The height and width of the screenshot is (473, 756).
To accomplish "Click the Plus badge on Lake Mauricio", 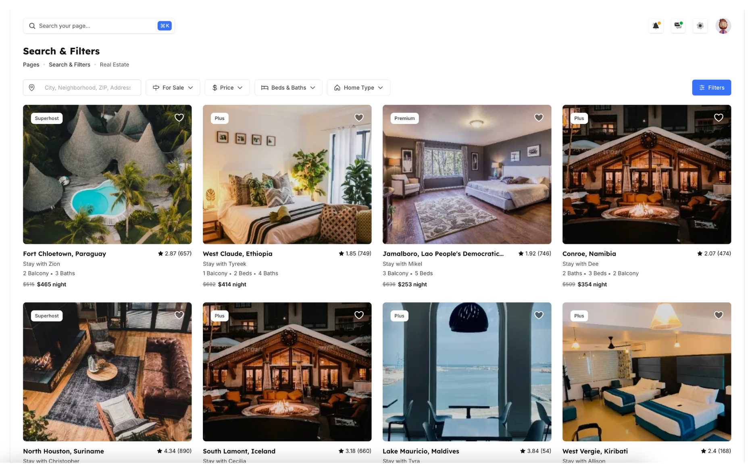I will coord(399,316).
